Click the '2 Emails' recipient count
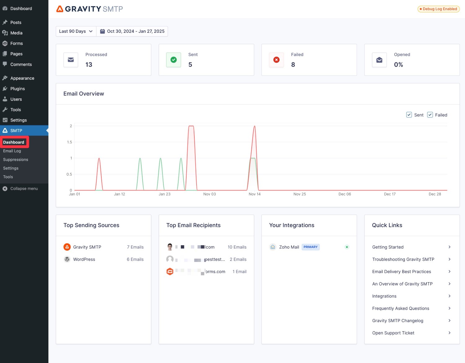Viewport: 465px width, 363px height. click(238, 259)
